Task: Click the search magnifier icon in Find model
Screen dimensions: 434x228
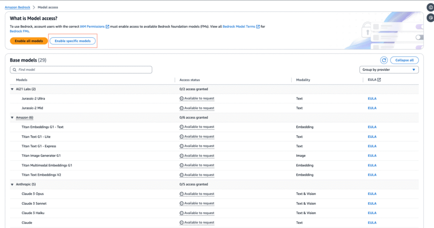Action: point(14,70)
